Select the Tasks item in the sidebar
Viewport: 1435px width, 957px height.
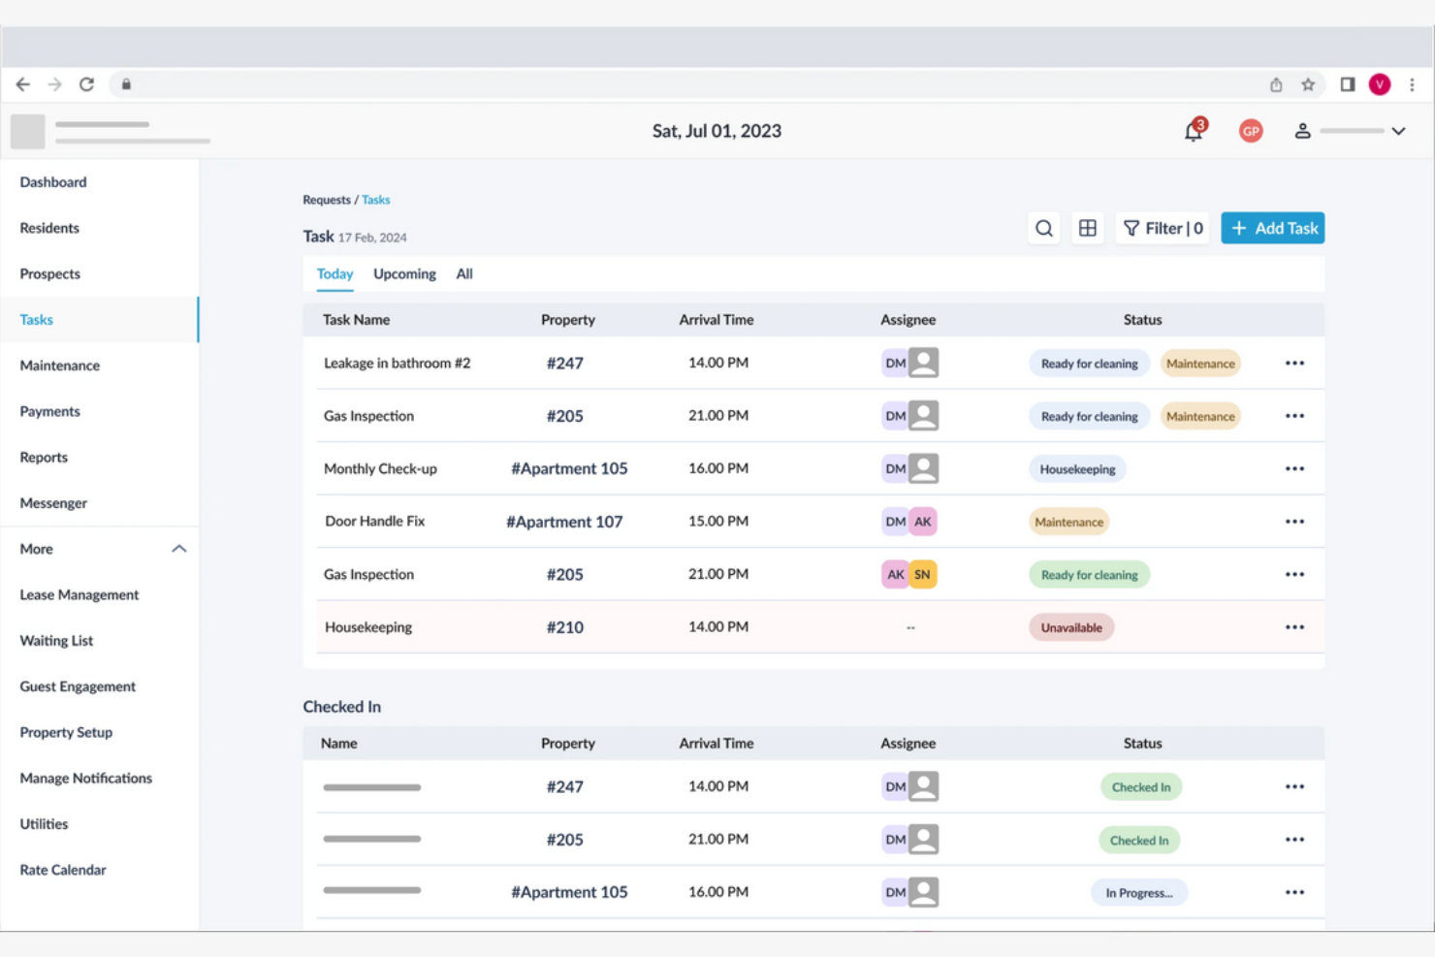pyautogui.click(x=36, y=319)
